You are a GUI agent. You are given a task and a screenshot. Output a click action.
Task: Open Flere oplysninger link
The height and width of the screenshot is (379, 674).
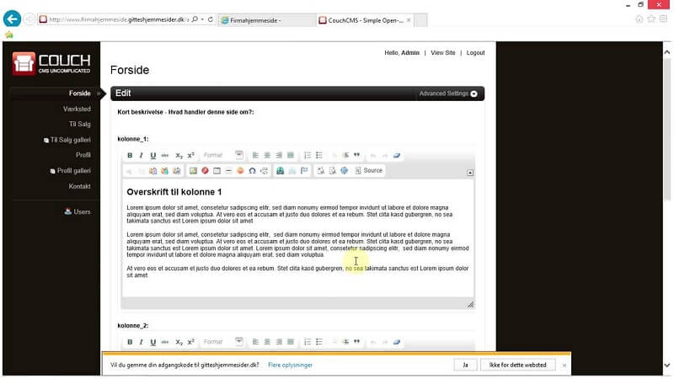[x=290, y=365]
